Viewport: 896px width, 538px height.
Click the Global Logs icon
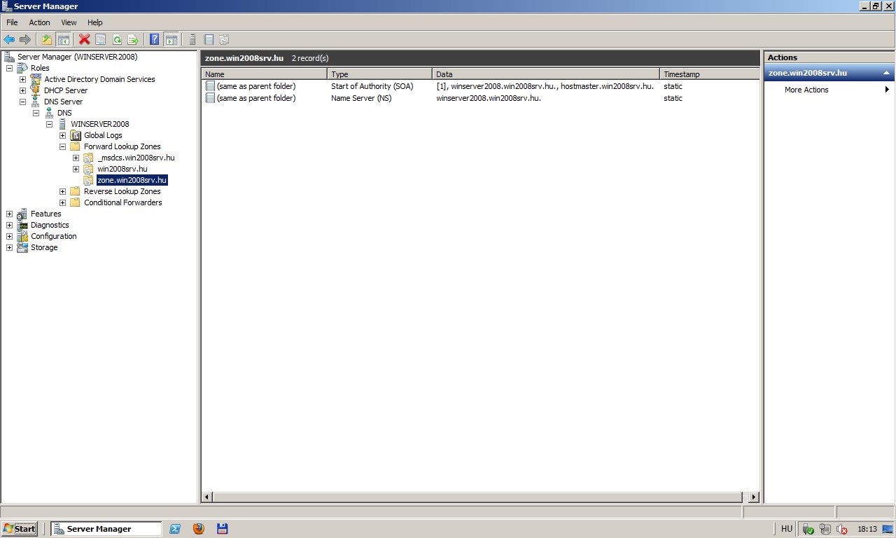click(x=76, y=135)
